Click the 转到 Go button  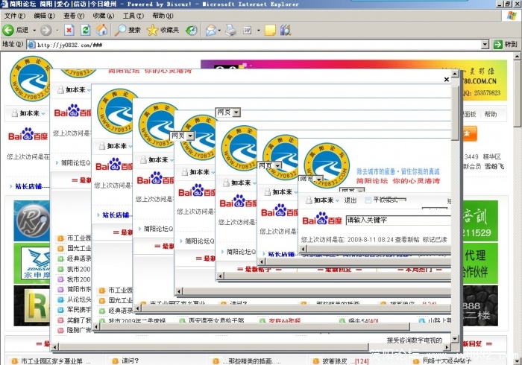point(506,44)
